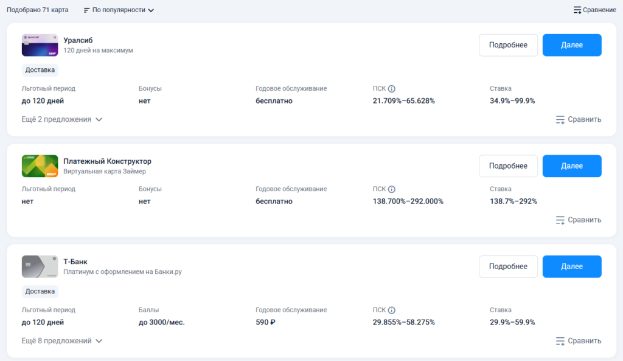
Task: Click бесплатно service value in Уралсиб card
Action: click(x=274, y=101)
